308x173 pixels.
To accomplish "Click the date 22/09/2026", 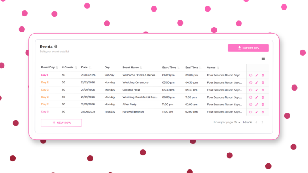I will tap(88, 112).
